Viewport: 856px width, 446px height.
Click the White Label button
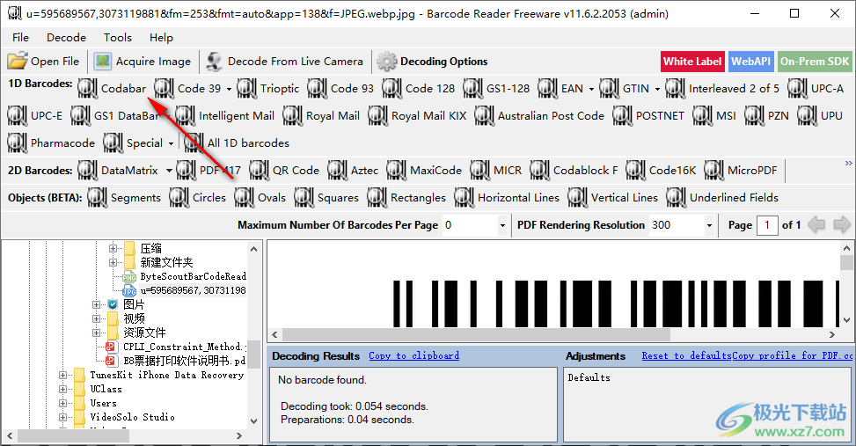coord(692,62)
